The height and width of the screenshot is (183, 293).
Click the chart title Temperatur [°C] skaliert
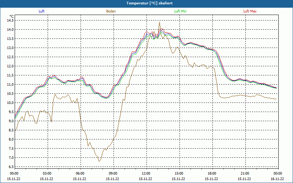coord(149,3)
